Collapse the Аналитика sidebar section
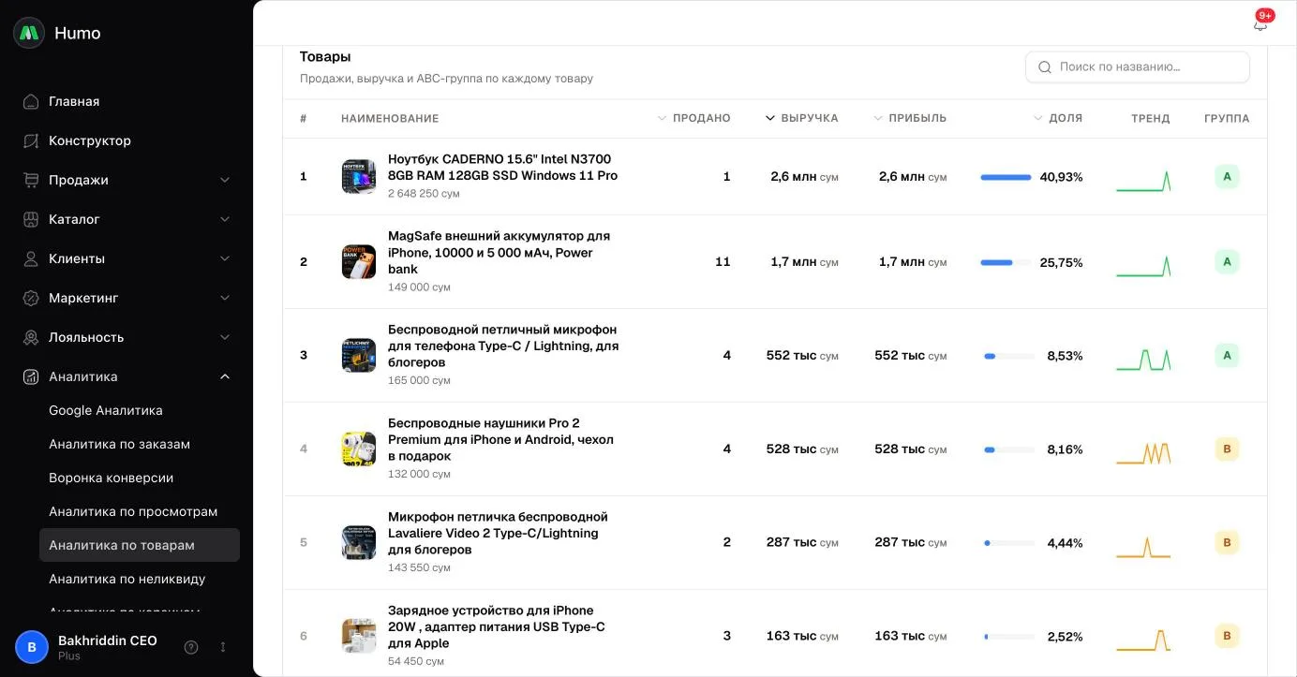The width and height of the screenshot is (1297, 677). pyautogui.click(x=225, y=376)
